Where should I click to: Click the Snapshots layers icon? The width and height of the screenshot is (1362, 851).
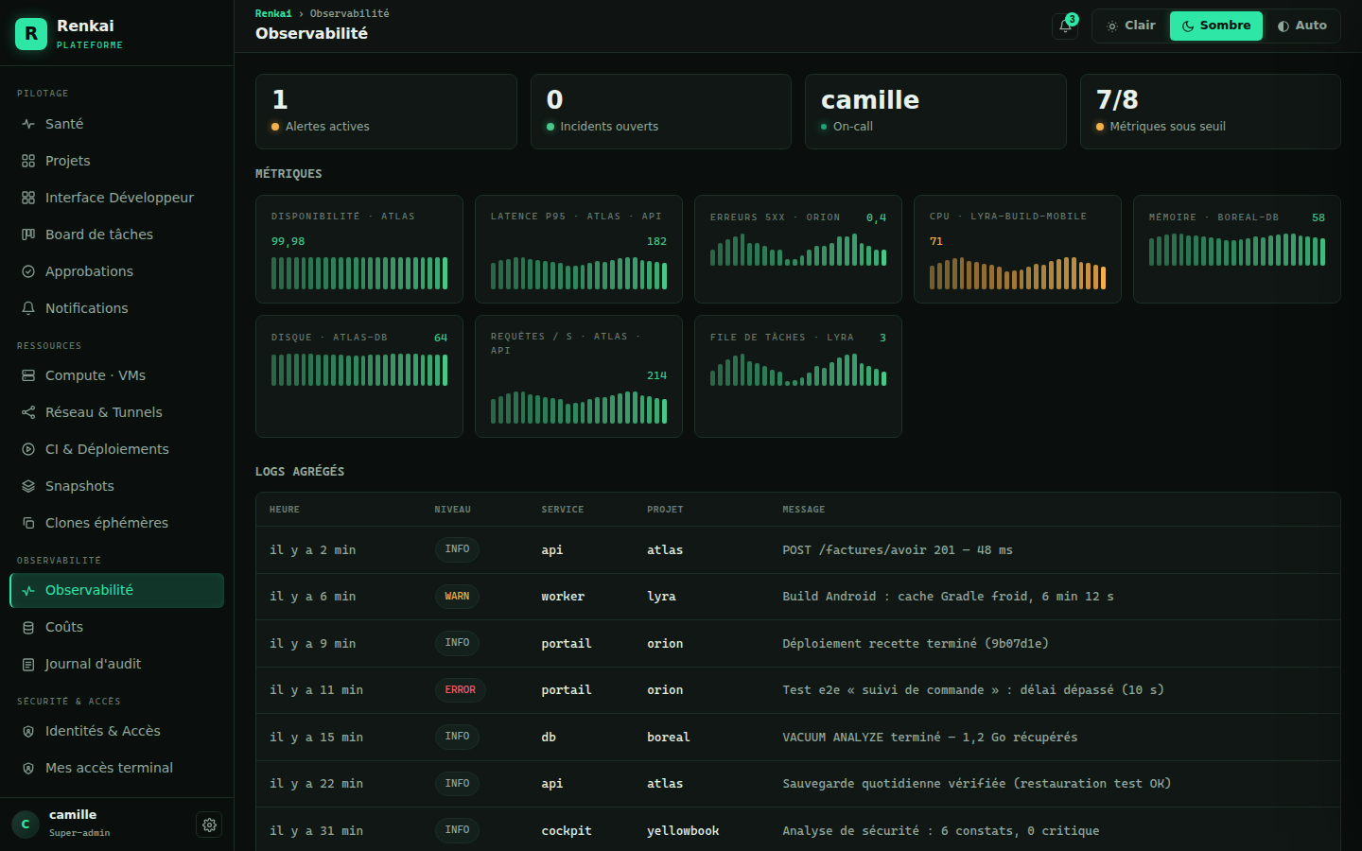click(x=28, y=486)
